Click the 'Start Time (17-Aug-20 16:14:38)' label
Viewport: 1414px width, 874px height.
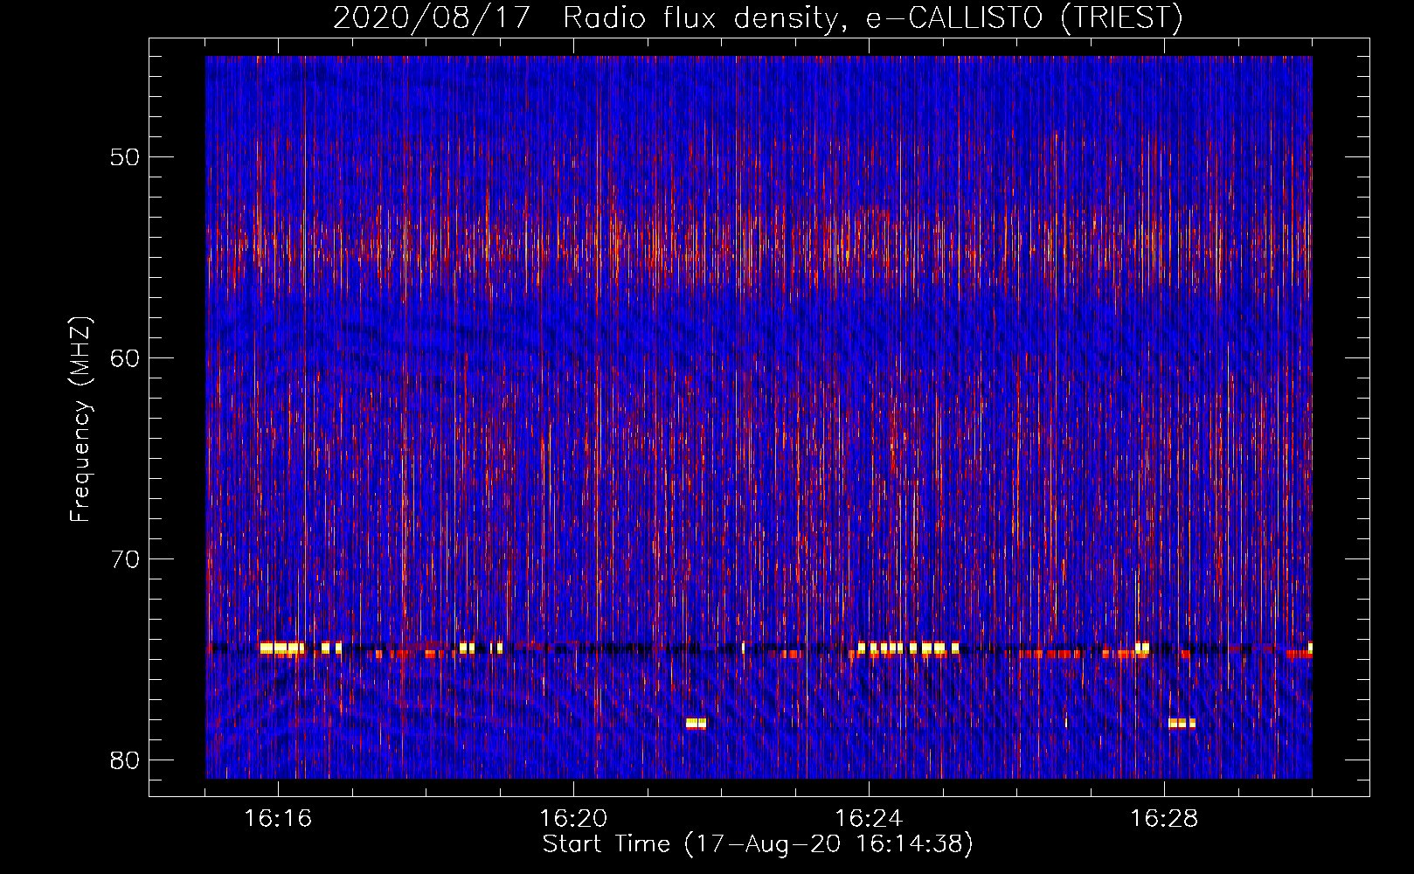pyautogui.click(x=758, y=844)
